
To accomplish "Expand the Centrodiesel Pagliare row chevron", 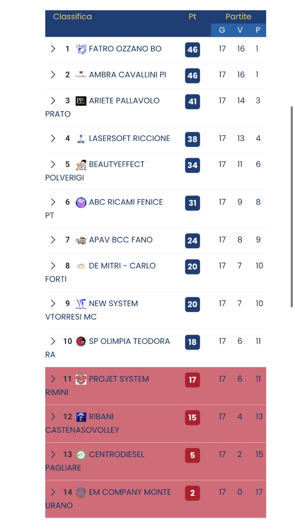I will [x=53, y=454].
